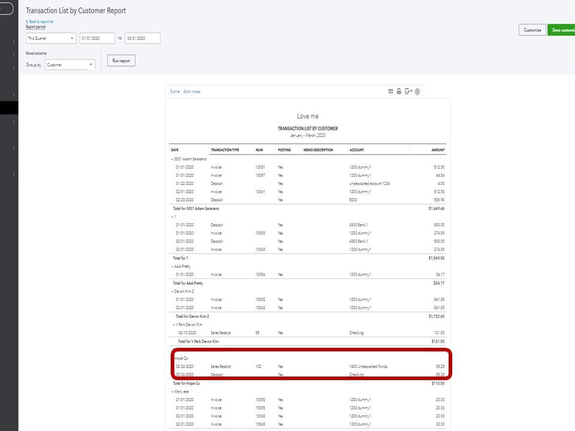This screenshot has width=575, height=431.
Task: Click the Save customization button
Action: 561,30
